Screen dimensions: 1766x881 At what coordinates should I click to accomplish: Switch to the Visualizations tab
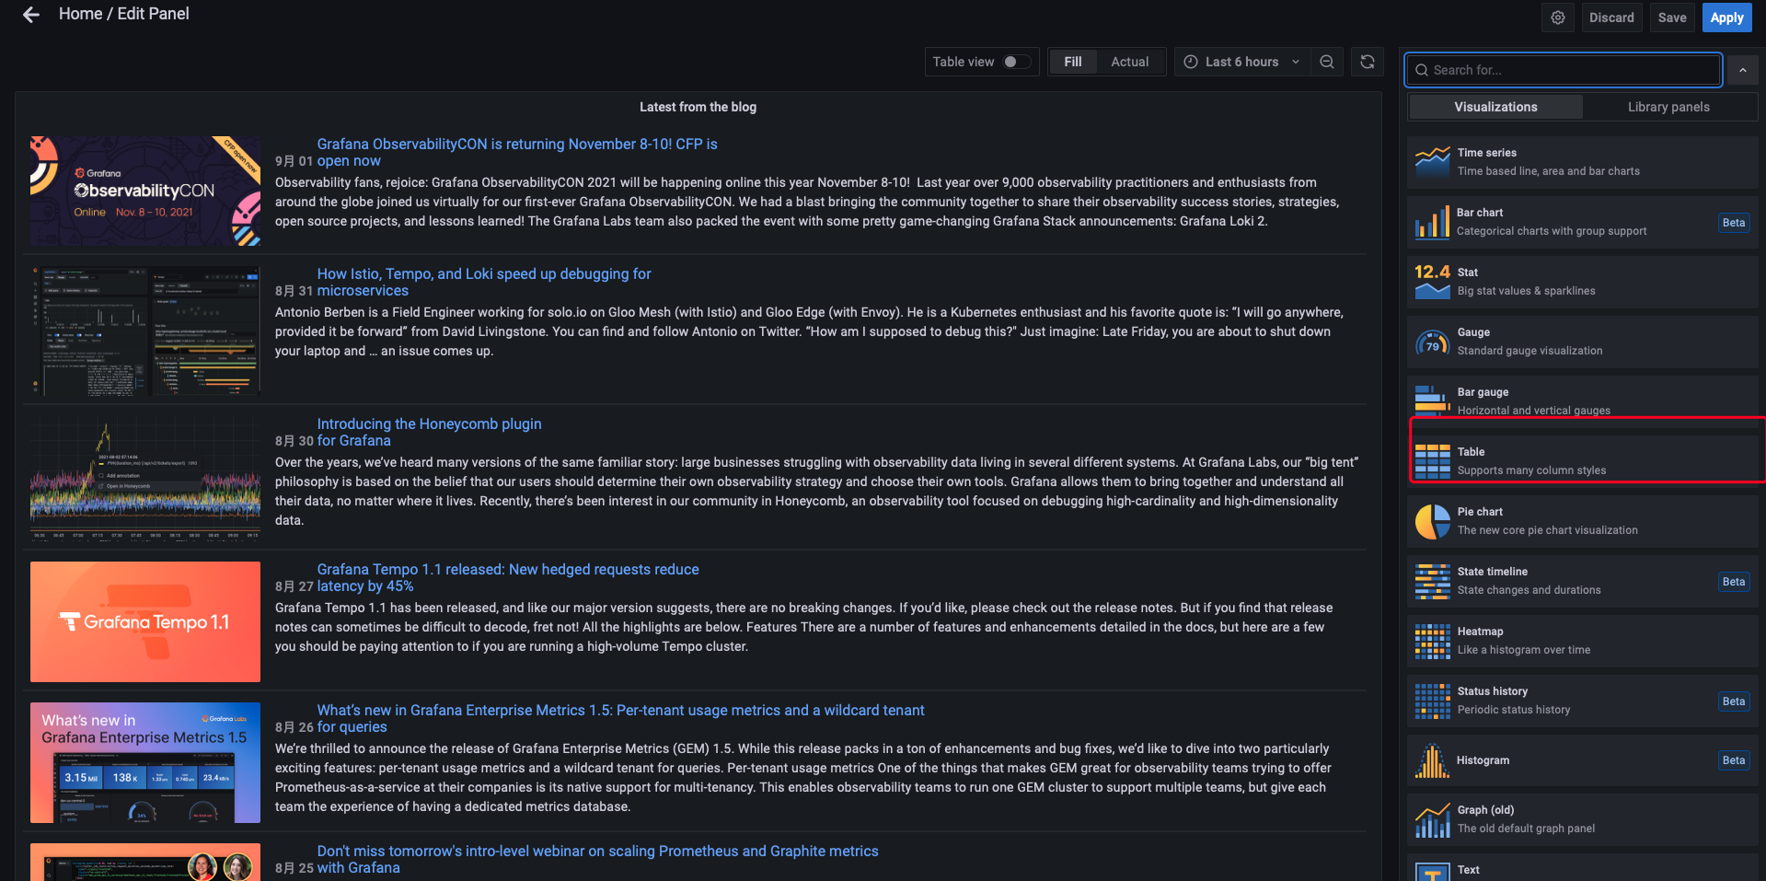tap(1495, 107)
